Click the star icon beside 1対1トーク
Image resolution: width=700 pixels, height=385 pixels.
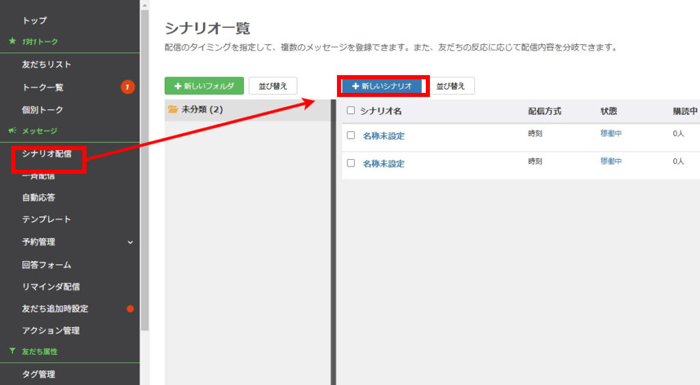click(12, 42)
